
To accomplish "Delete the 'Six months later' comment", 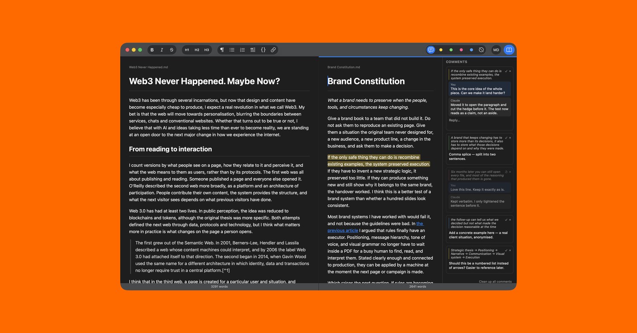I will pos(510,172).
